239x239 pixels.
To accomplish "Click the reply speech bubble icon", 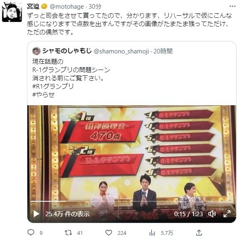I will coord(31,233).
